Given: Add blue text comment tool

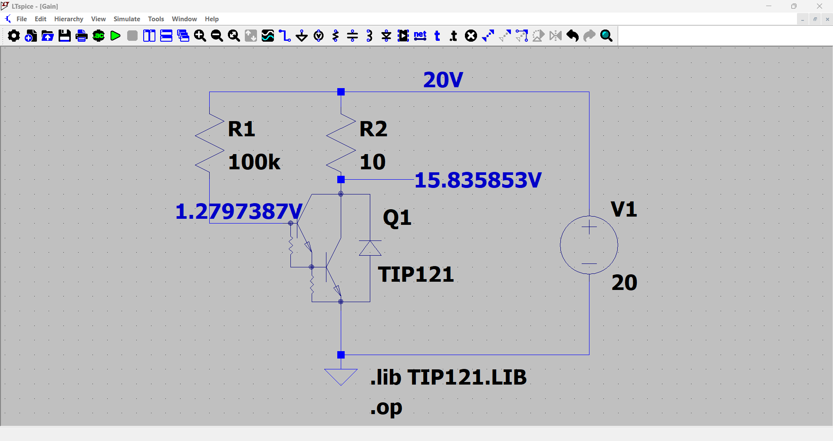Looking at the screenshot, I should [437, 36].
